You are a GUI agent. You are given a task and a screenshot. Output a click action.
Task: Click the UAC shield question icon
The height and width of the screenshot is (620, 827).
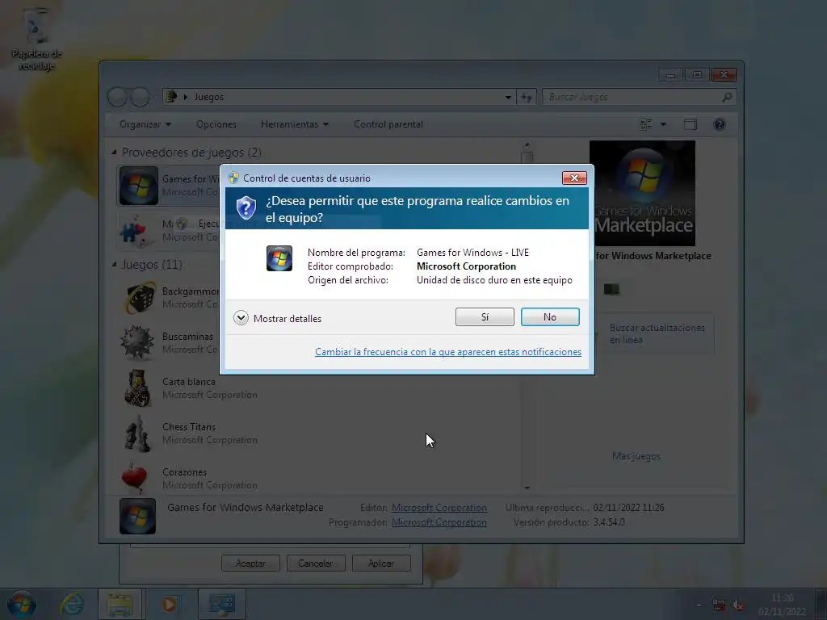pos(246,207)
